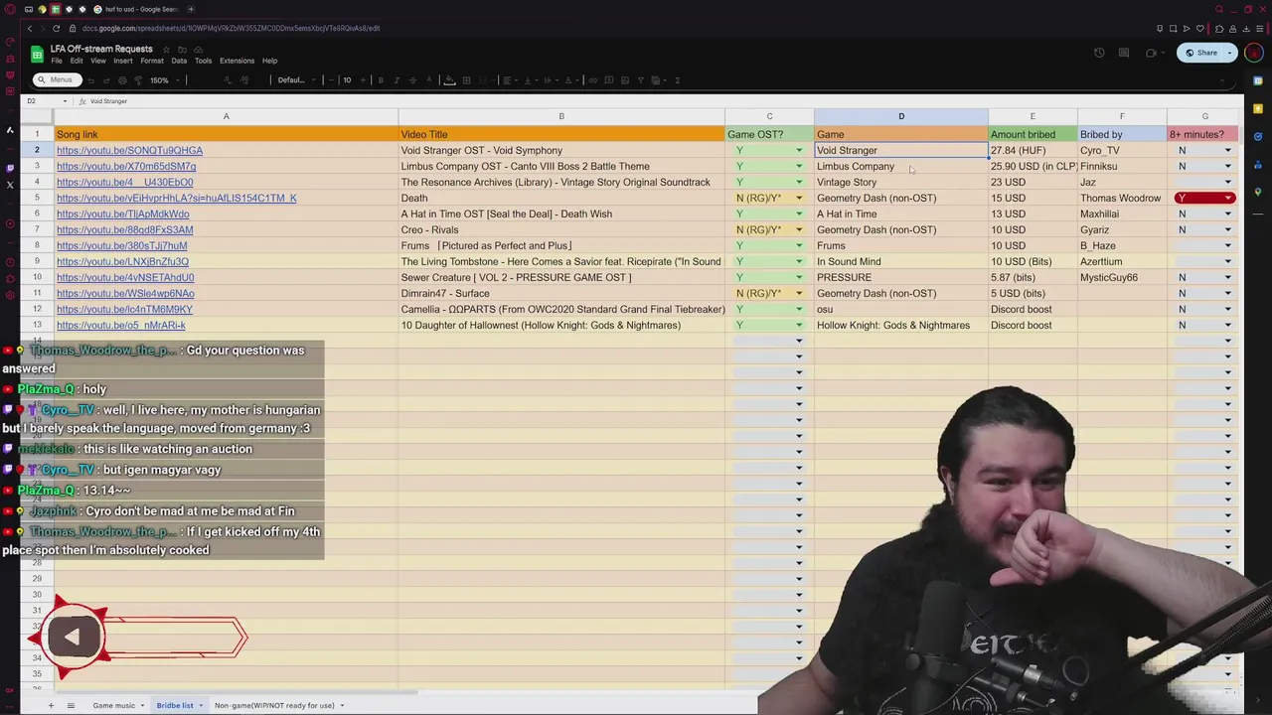This screenshot has width=1272, height=715.
Task: Click the Google Sheets home icon
Action: pyautogui.click(x=37, y=55)
